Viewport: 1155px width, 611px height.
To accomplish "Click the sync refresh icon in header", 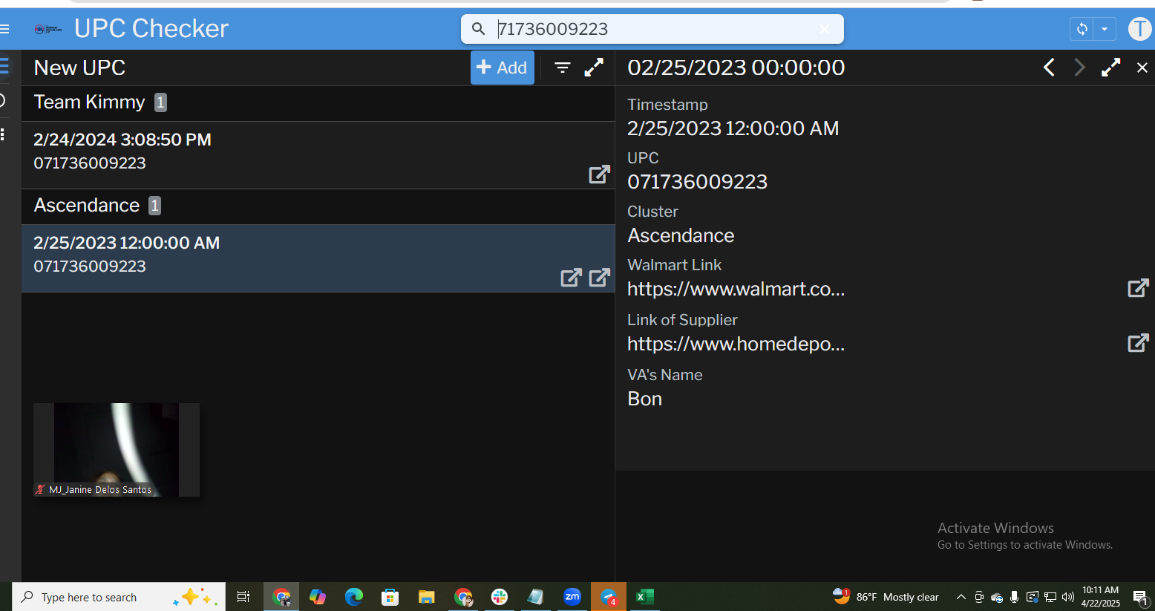I will tap(1082, 29).
